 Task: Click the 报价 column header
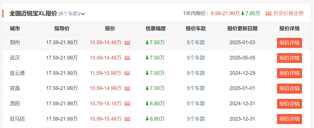click(110, 29)
